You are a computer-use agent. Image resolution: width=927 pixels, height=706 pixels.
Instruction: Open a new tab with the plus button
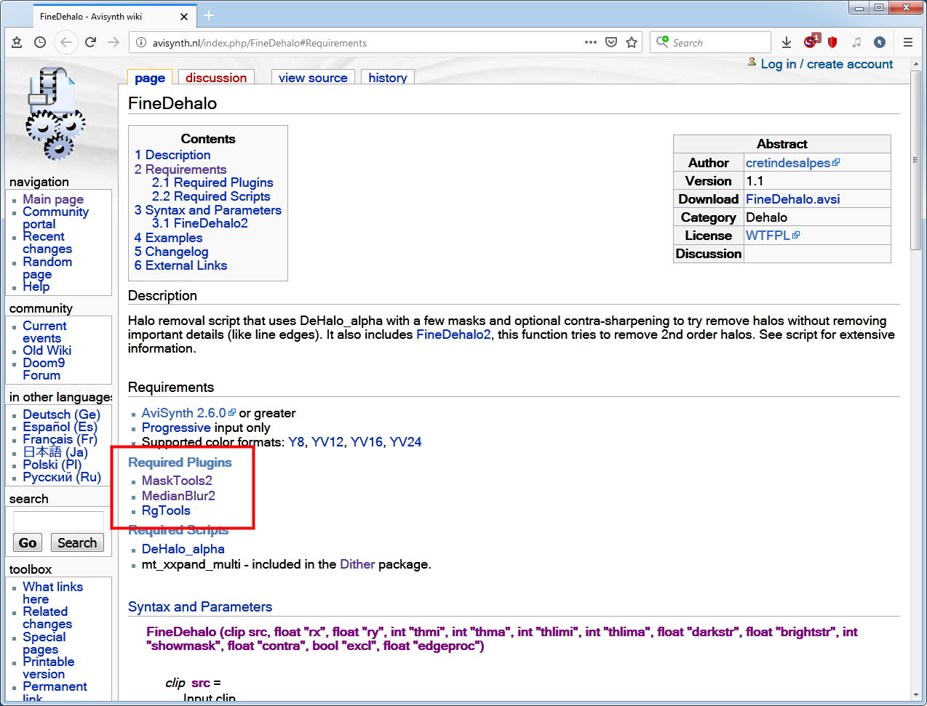209,15
